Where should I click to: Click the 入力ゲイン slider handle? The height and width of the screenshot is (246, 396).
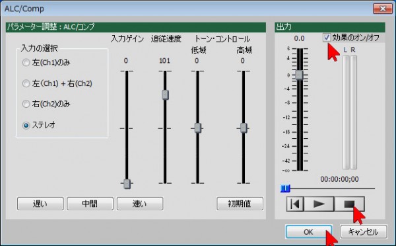[x=127, y=184]
